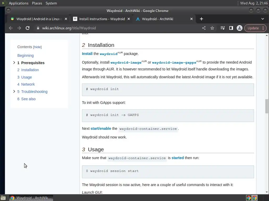Go forward with the browser arrow
The width and height of the screenshot is (269, 201).
coord(19,28)
